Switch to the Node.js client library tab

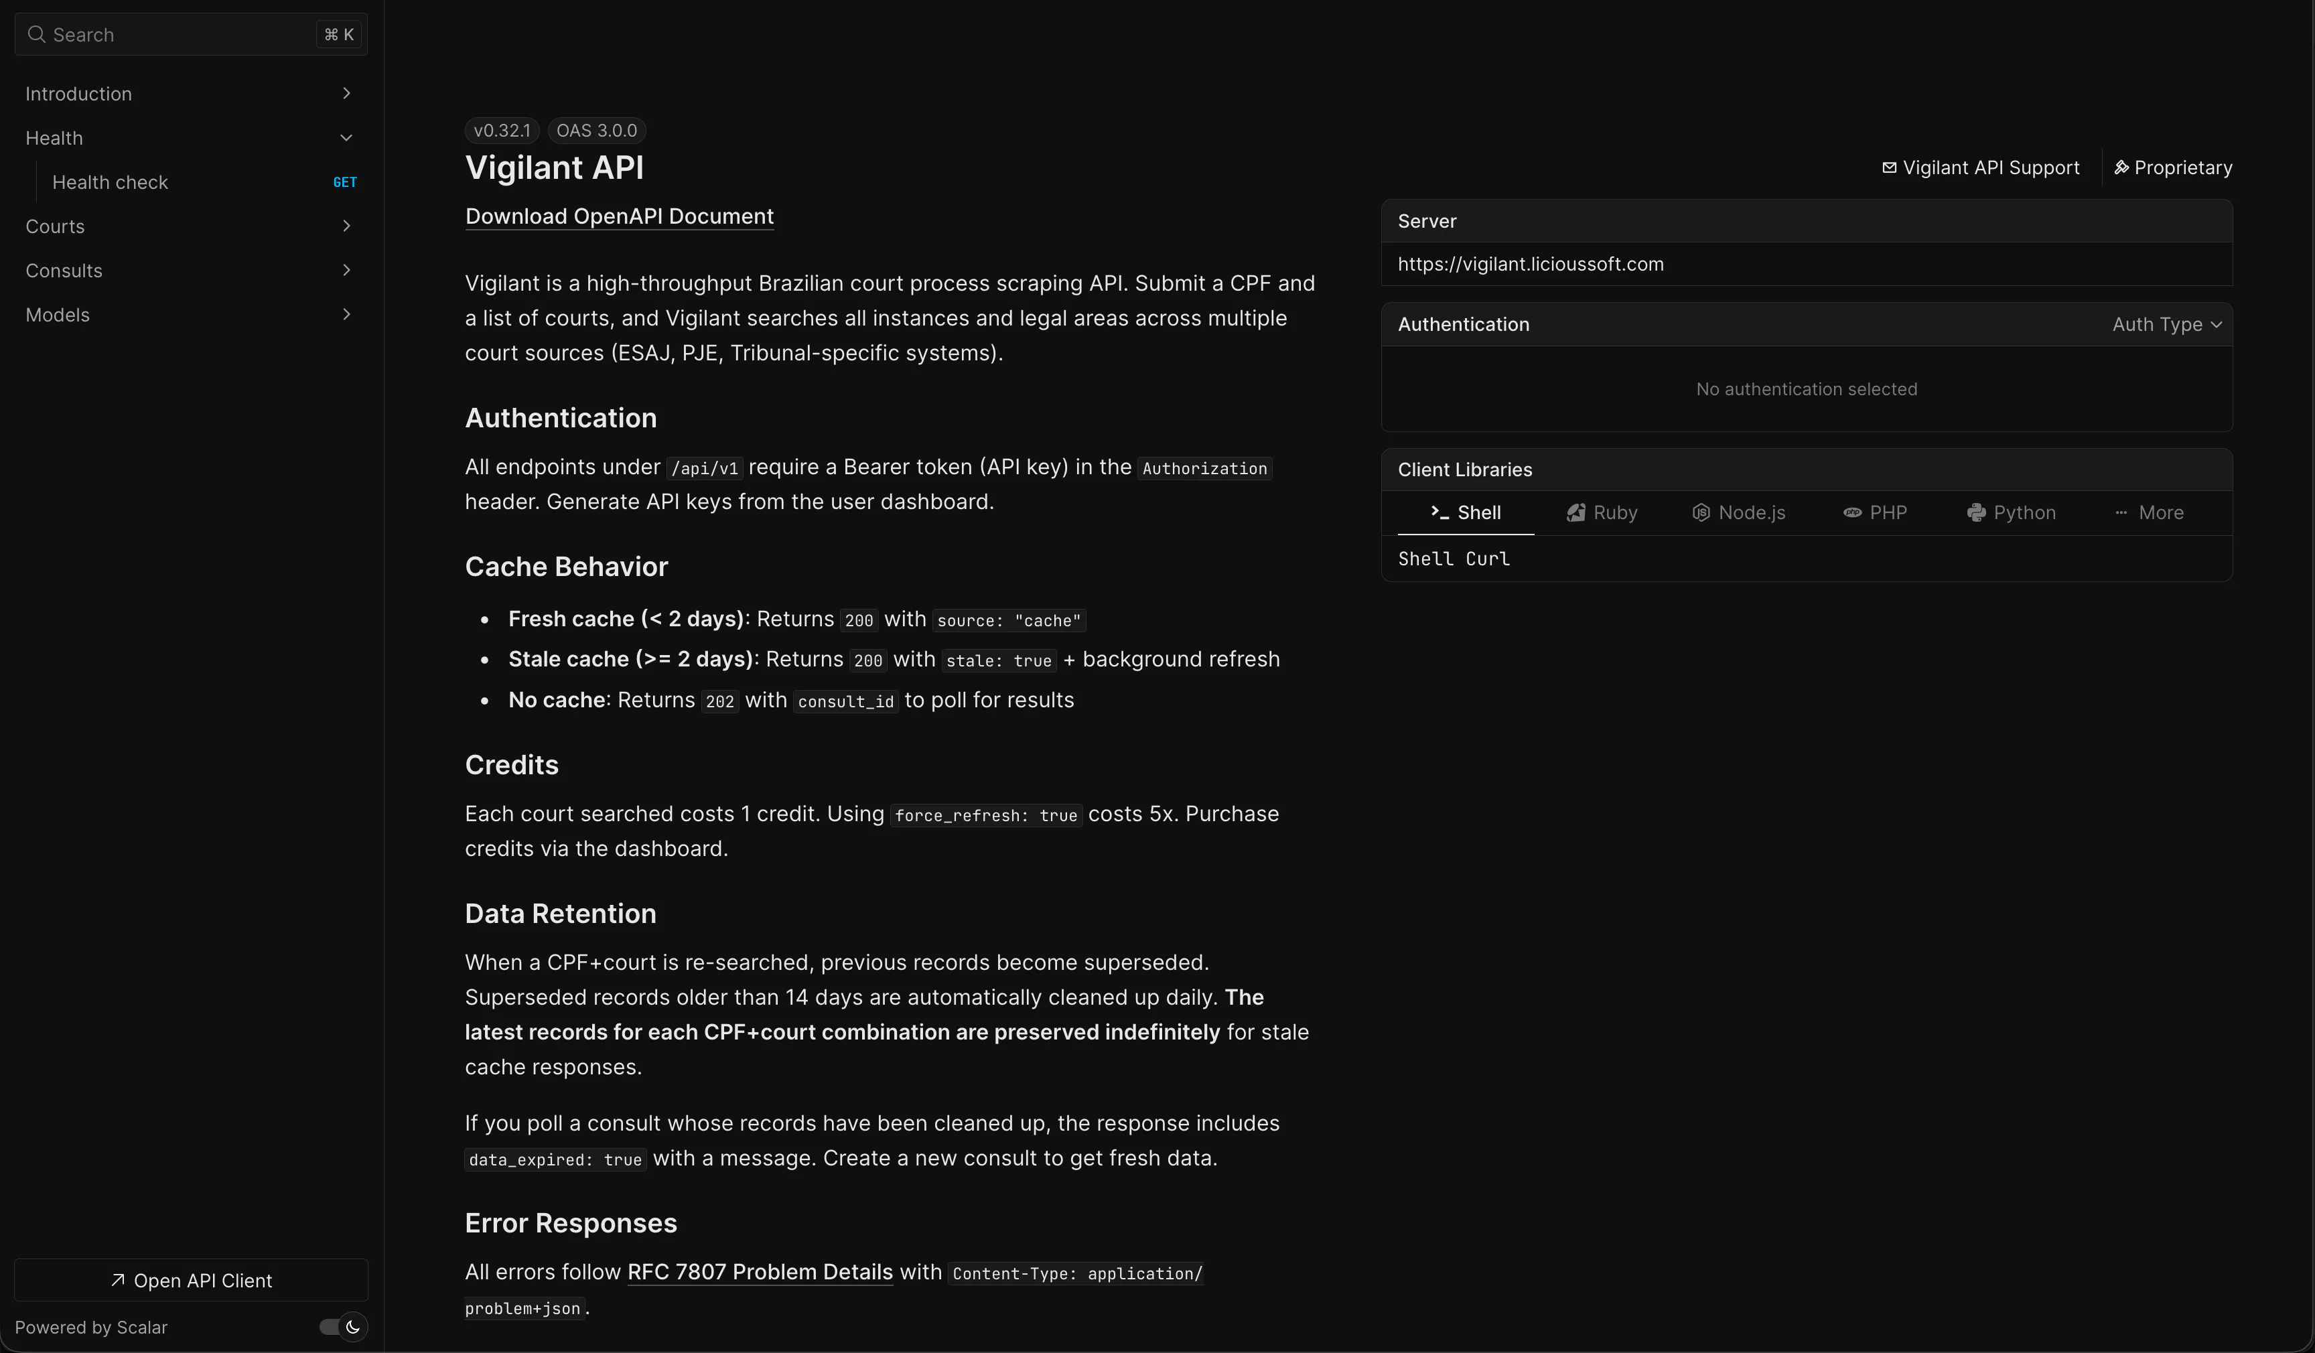1739,512
